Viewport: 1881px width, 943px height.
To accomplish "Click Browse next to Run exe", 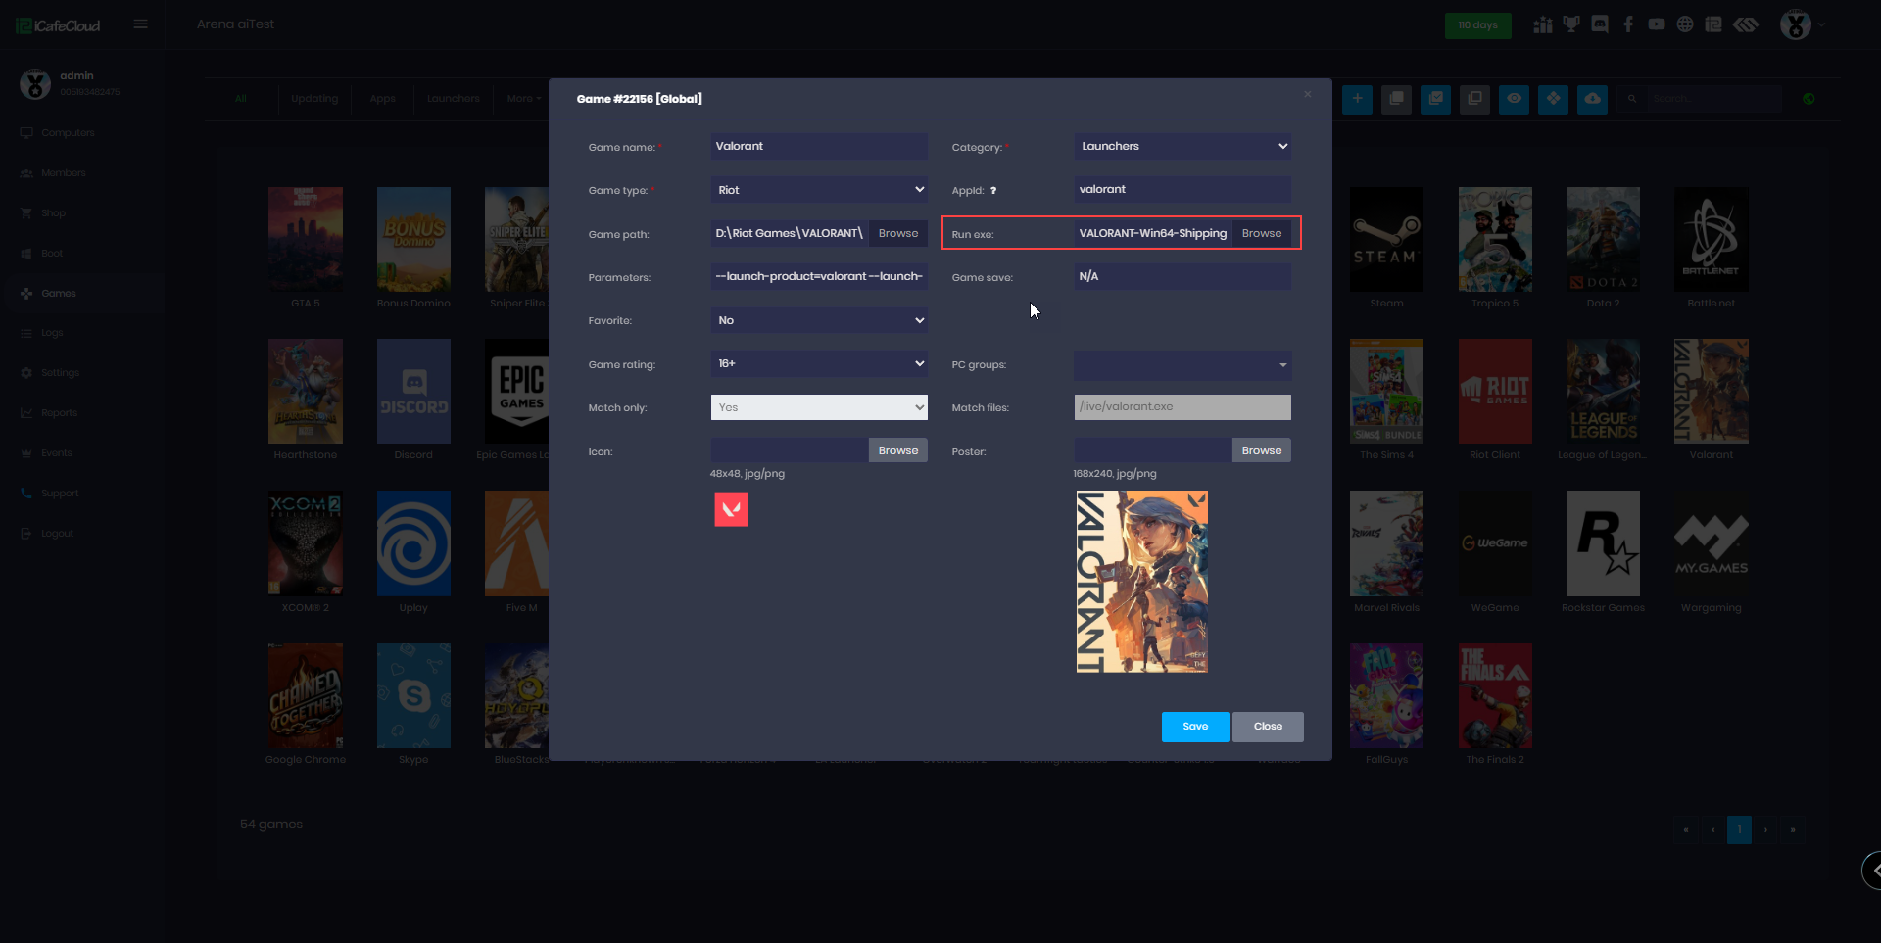I will 1261,234.
